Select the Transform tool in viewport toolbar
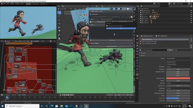This screenshot has height=108, width=193. [x=59, y=31]
